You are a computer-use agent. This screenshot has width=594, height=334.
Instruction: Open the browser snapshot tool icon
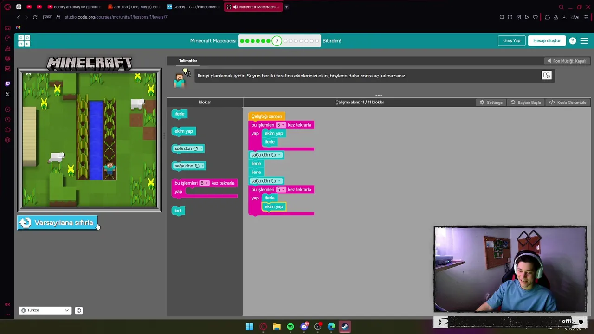pos(510,17)
